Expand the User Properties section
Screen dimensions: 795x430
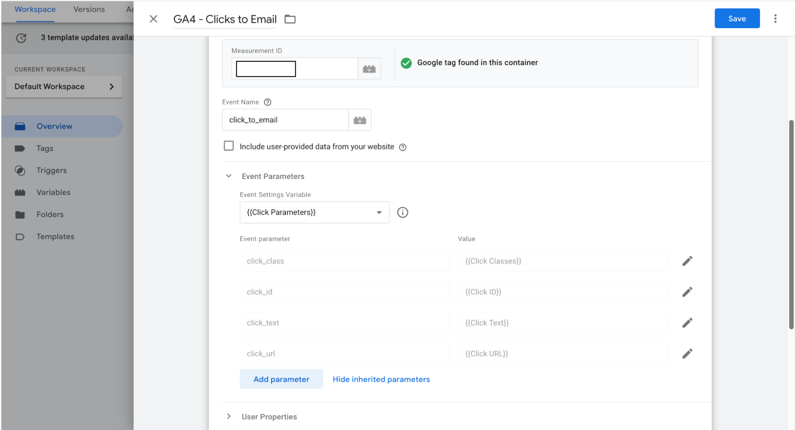click(229, 416)
